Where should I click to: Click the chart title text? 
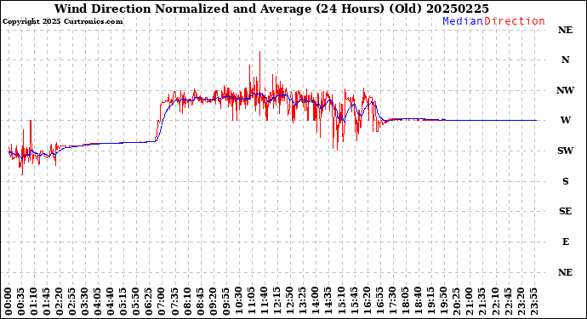pyautogui.click(x=271, y=9)
